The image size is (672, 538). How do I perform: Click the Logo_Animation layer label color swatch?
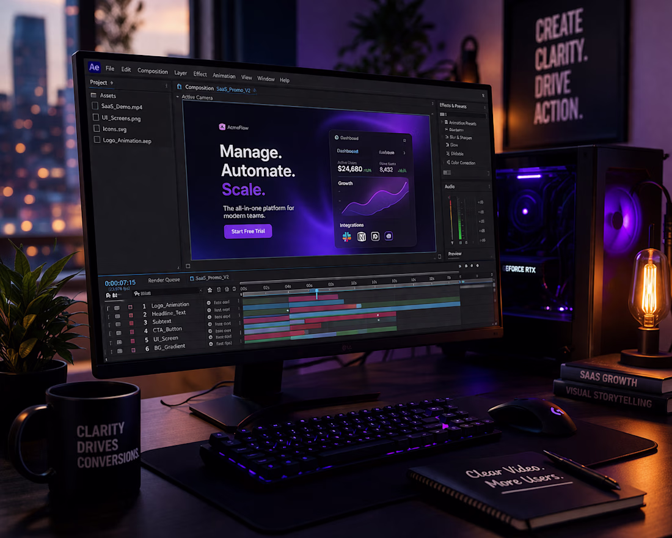coord(130,307)
